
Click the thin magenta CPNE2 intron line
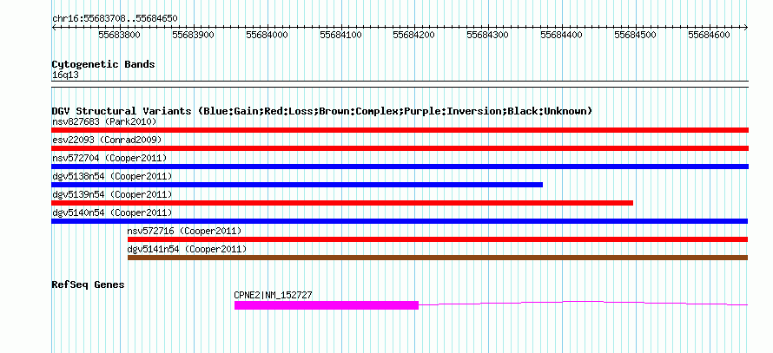[583, 303]
